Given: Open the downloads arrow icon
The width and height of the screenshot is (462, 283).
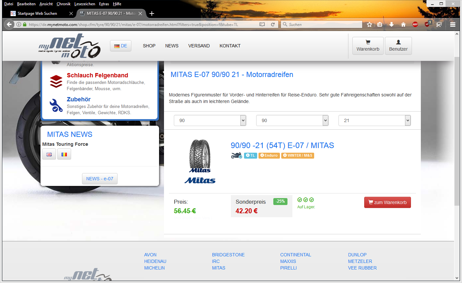Looking at the screenshot, I should [x=392, y=24].
